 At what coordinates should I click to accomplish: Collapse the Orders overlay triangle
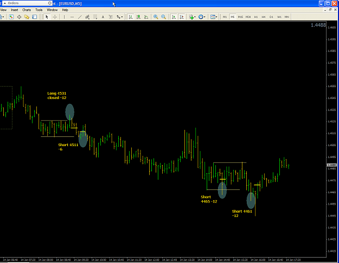(4, 3)
